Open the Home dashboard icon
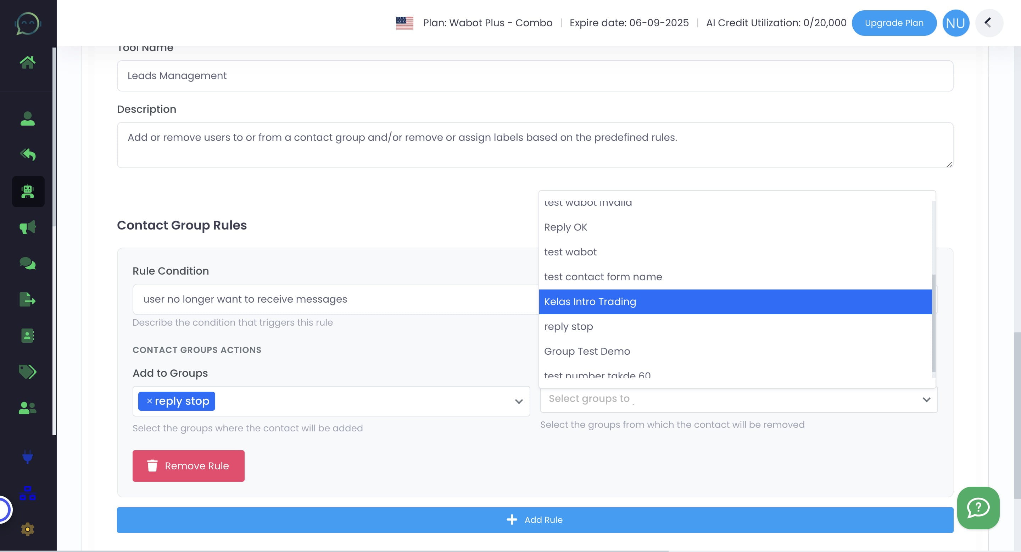 pyautogui.click(x=28, y=61)
